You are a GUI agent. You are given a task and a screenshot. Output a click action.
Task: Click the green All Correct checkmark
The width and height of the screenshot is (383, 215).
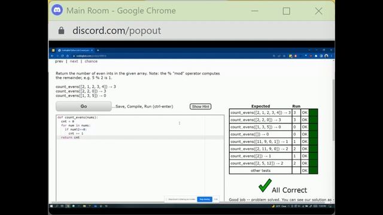coord(265,186)
